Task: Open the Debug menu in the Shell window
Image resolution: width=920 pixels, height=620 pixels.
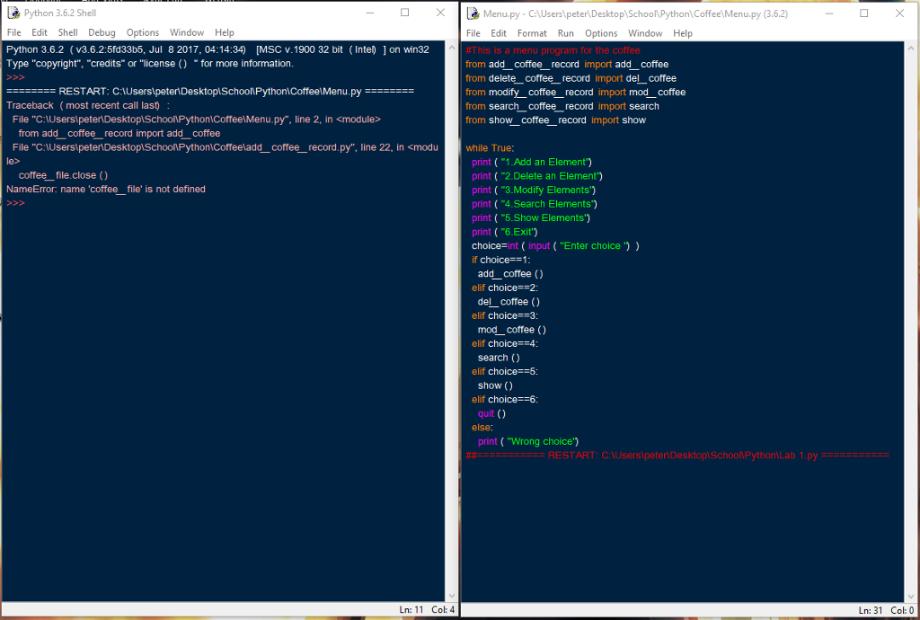Action: (102, 32)
